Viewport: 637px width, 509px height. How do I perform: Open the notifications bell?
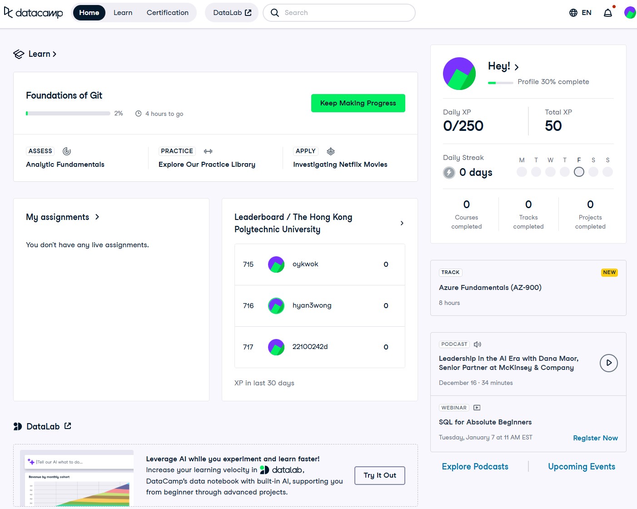coord(608,13)
